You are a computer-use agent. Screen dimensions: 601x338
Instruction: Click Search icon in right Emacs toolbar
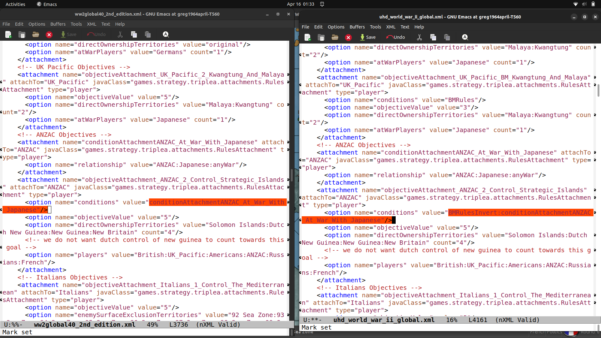tap(465, 37)
